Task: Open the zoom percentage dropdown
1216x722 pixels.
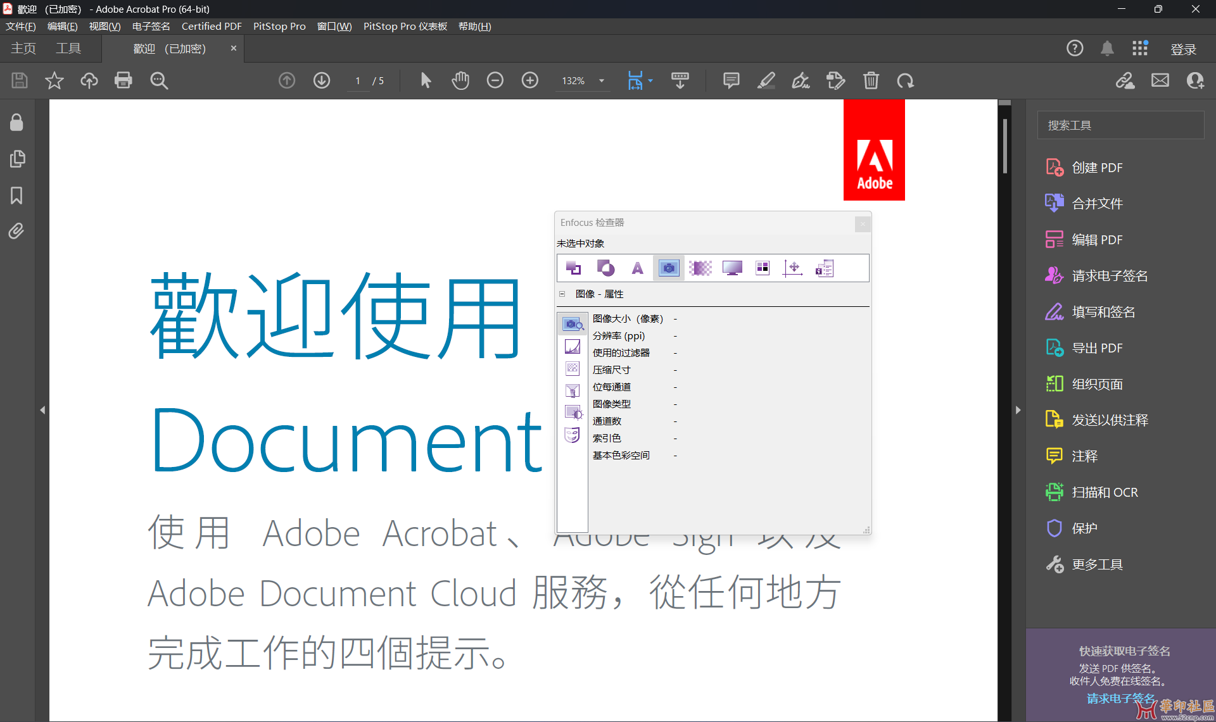Action: 602,81
